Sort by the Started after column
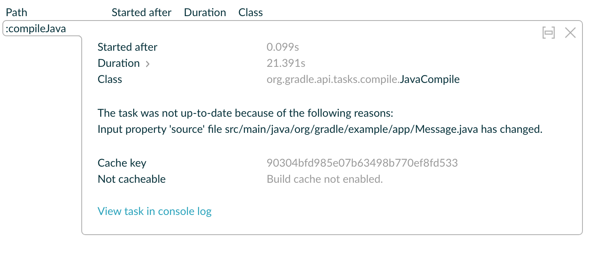603x256 pixels. (141, 12)
